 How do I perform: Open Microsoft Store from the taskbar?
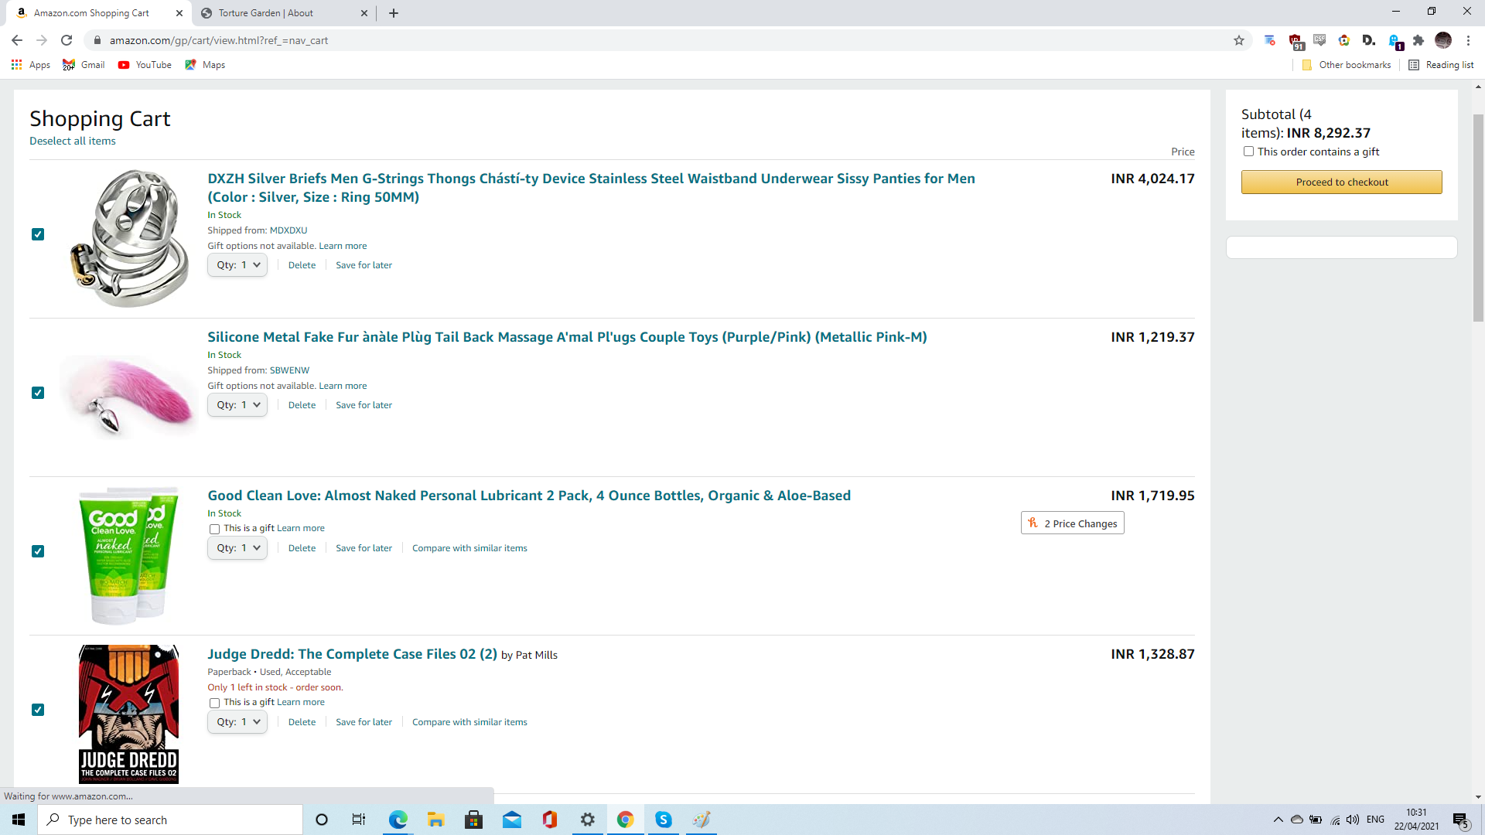coord(473,820)
